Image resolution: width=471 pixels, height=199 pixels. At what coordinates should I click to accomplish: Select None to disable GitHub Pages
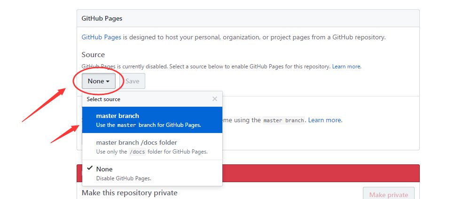(152, 173)
